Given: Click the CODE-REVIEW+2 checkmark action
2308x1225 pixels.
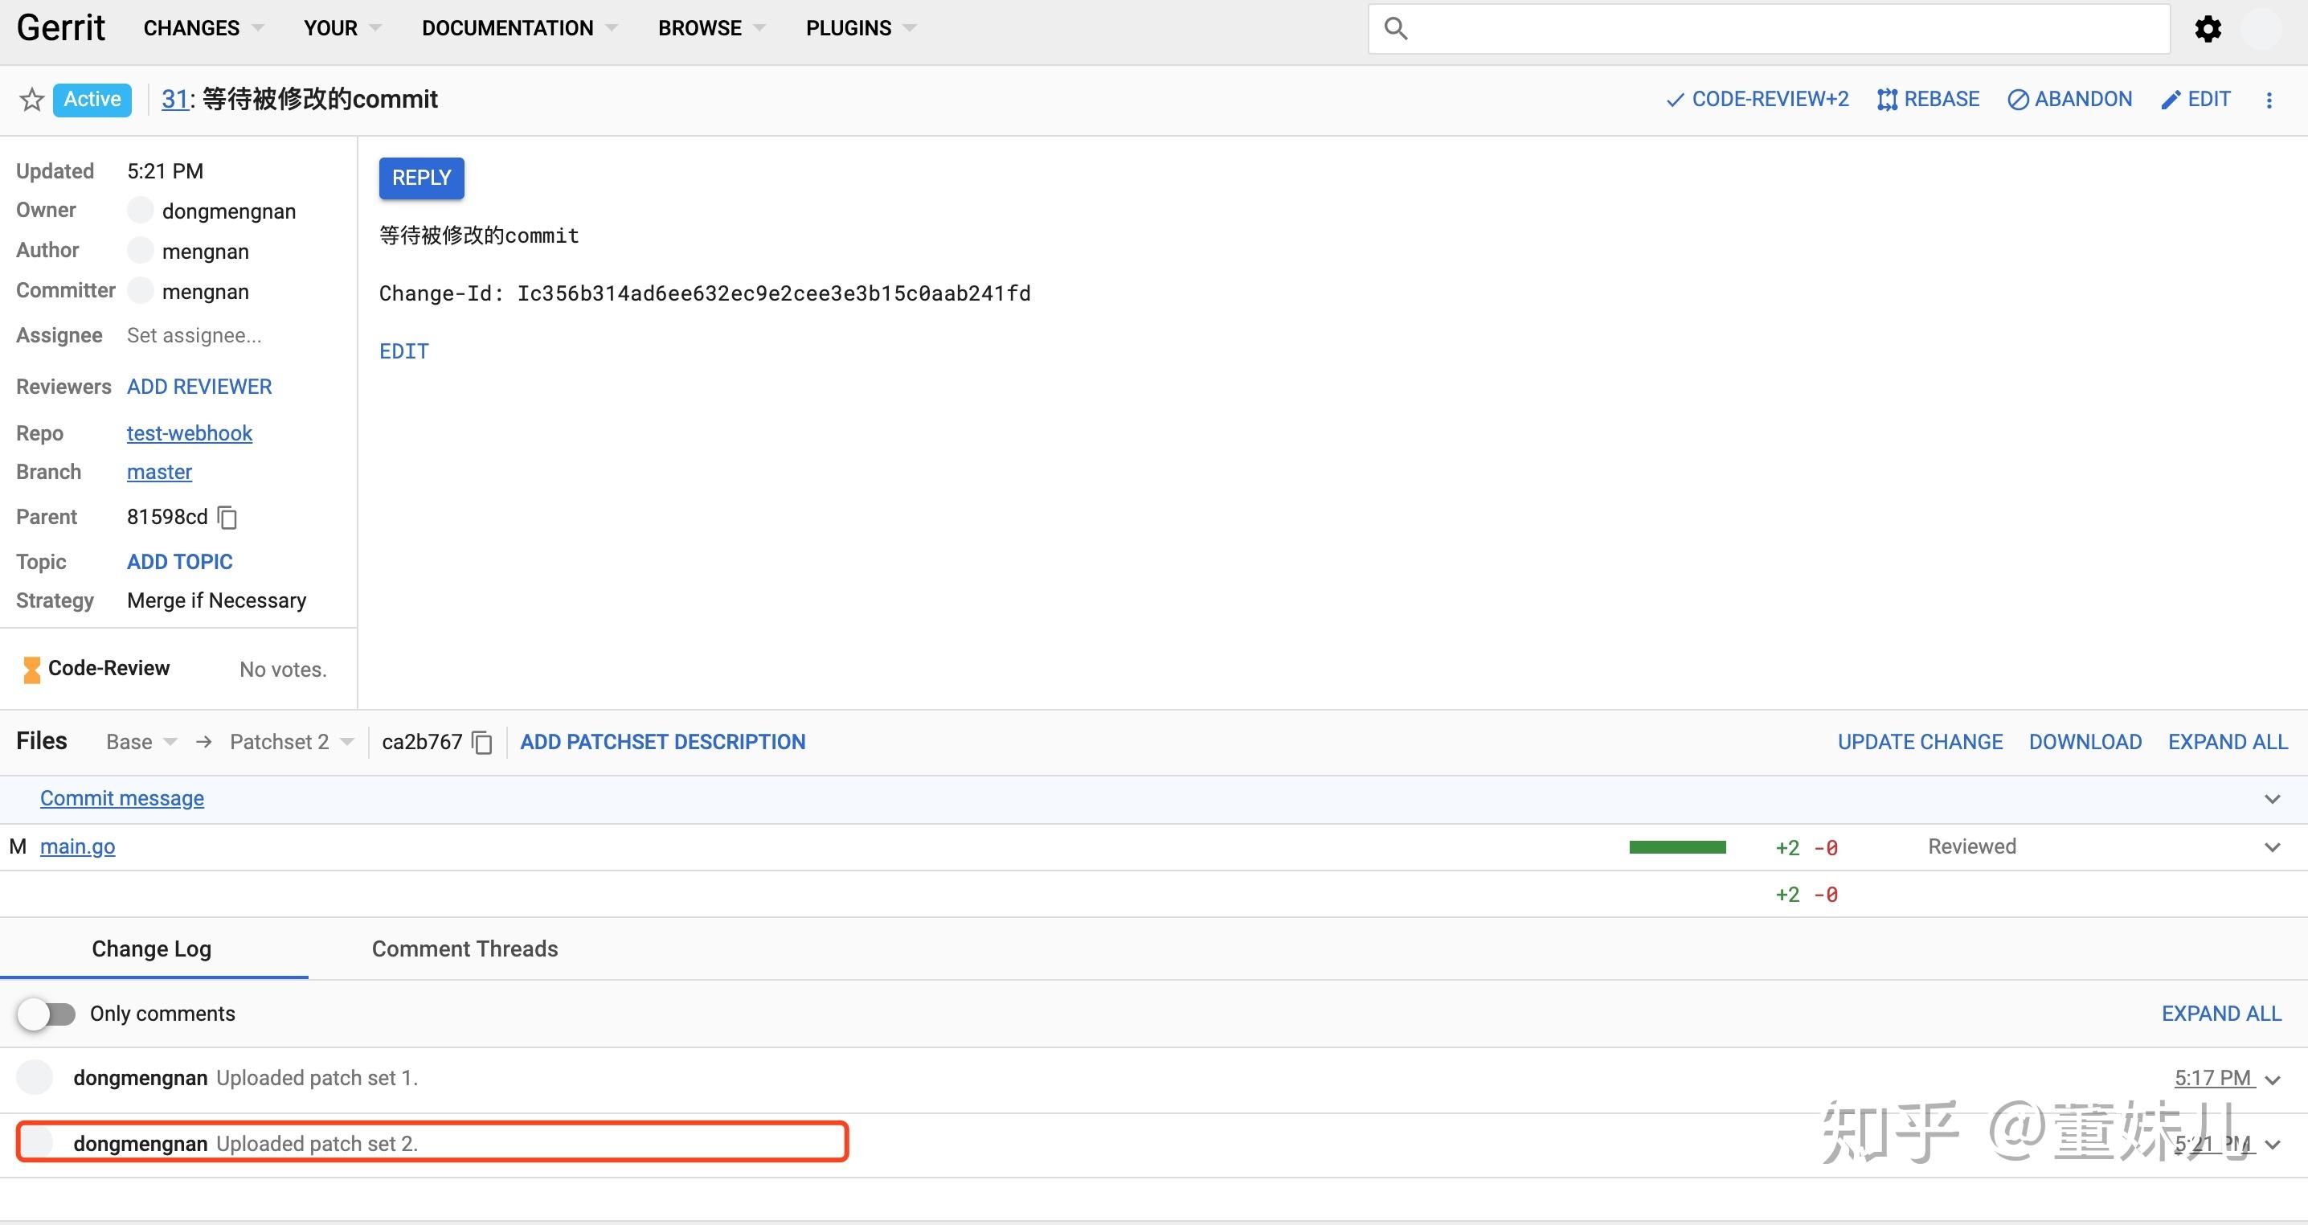Looking at the screenshot, I should [1674, 99].
